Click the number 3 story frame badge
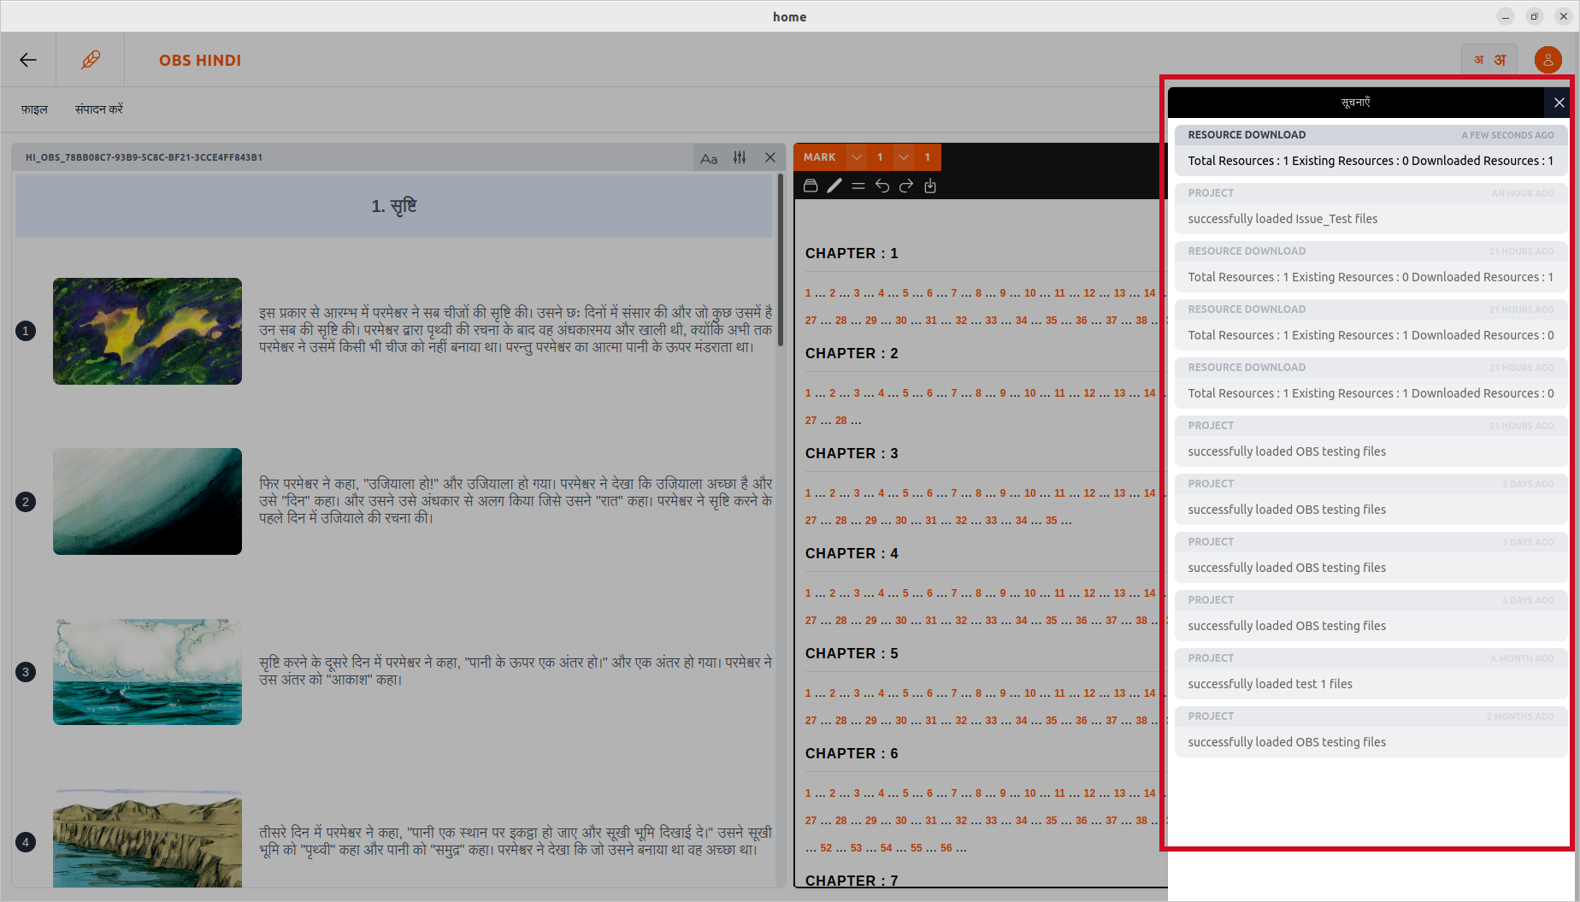 [26, 672]
